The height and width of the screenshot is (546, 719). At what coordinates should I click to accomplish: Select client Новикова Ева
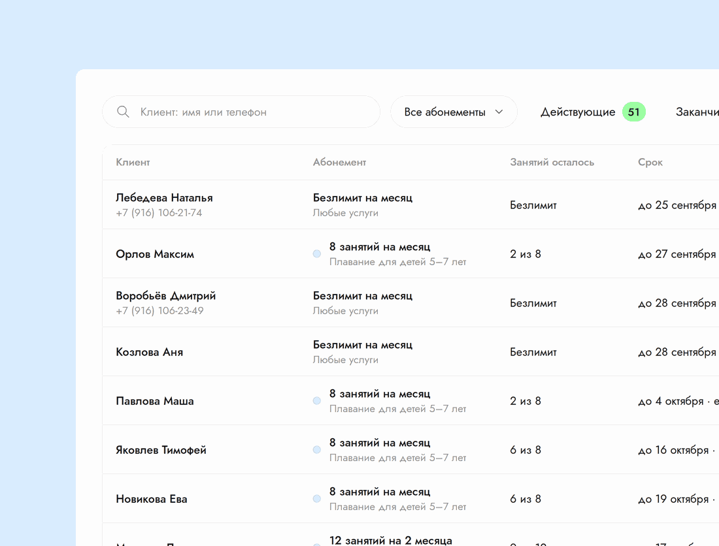152,499
